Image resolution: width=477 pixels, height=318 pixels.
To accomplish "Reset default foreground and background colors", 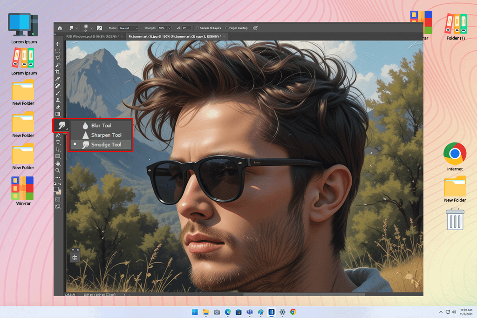I will click(x=55, y=184).
